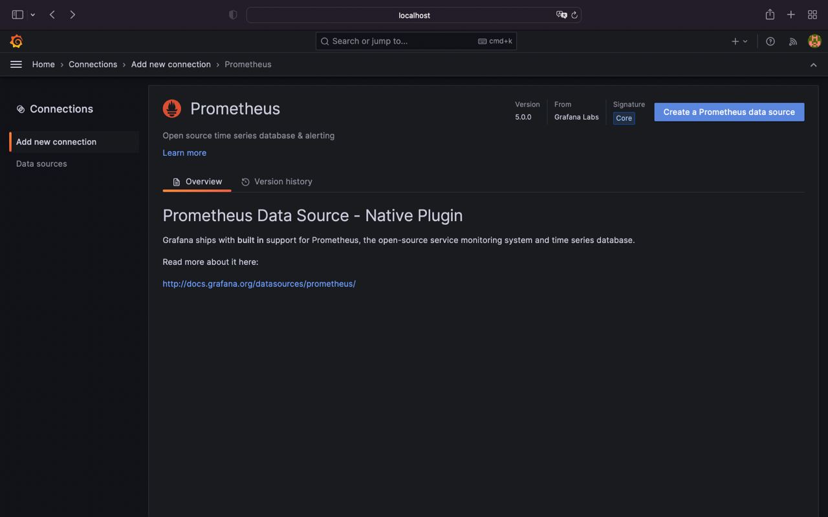
Task: Click the Grafana Labs text
Action: coord(576,117)
